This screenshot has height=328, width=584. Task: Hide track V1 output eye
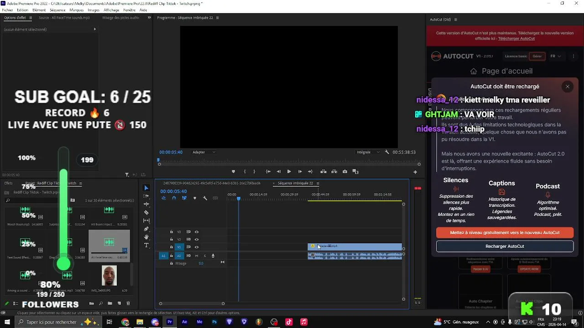pos(197,247)
